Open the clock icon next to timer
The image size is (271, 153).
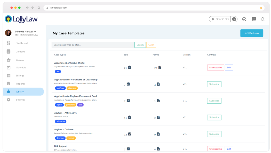pyautogui.click(x=234, y=19)
